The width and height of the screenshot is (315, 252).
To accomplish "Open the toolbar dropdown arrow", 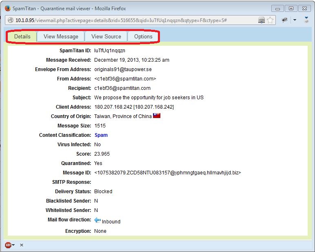I will click(x=295, y=20).
